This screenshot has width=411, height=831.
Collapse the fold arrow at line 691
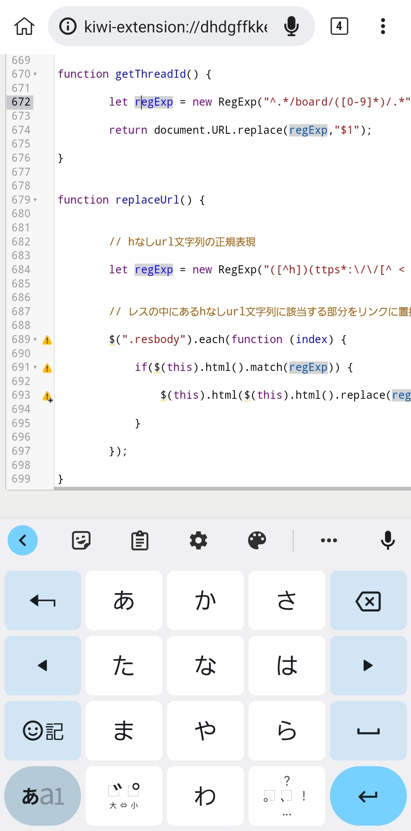pos(35,367)
